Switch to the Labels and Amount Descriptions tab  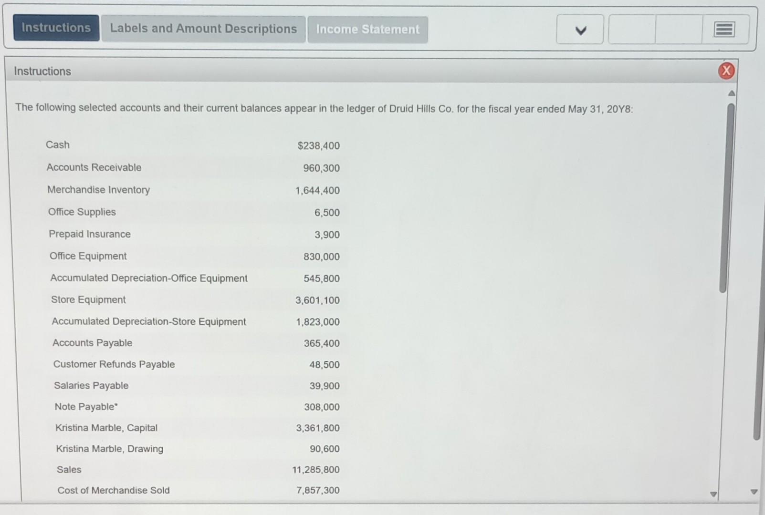(202, 29)
